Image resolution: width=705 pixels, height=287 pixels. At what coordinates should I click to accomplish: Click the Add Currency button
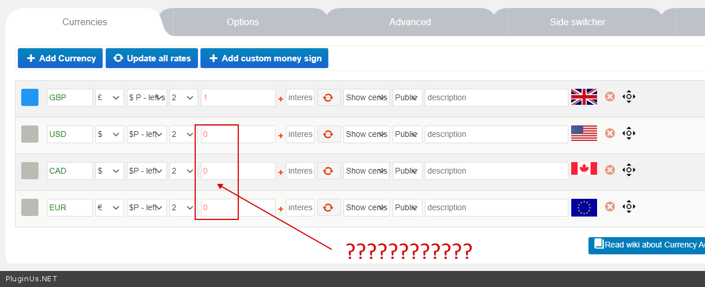[x=60, y=58]
